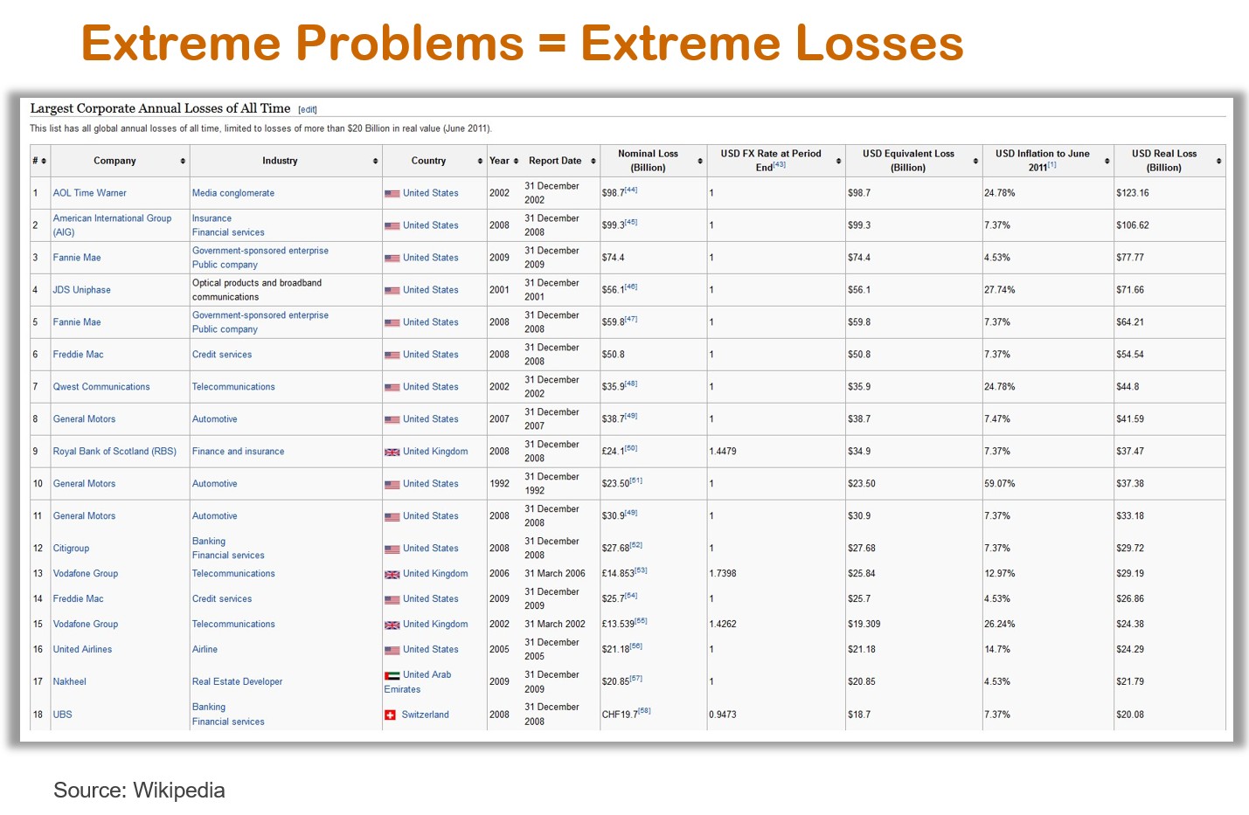Click the USD Equivalent Loss sort arrows
The width and height of the screenshot is (1249, 815).
(x=975, y=161)
